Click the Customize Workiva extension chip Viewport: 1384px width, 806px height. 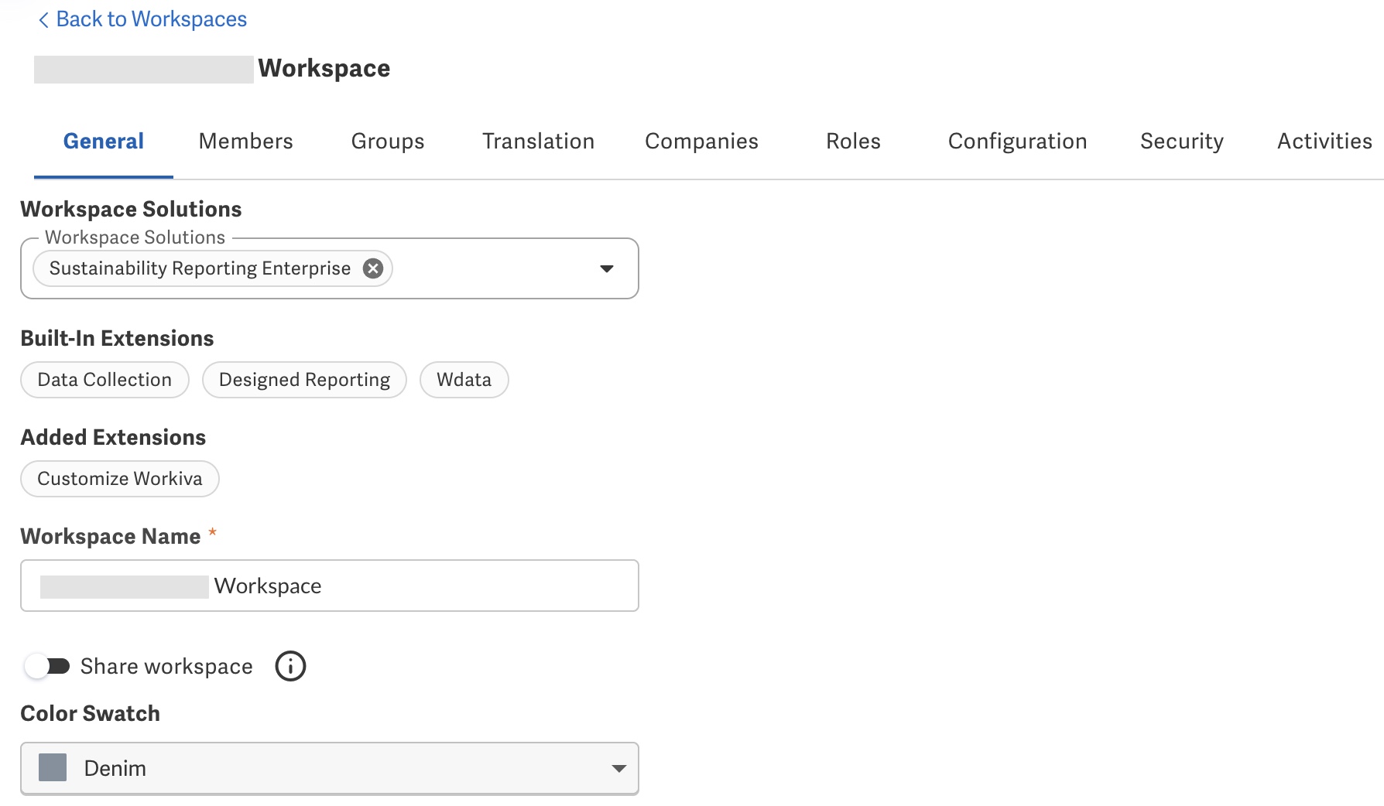tap(120, 479)
